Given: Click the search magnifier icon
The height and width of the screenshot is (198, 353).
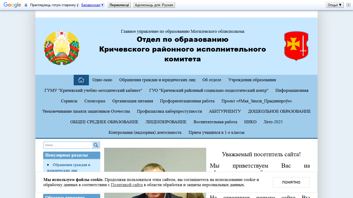Looking at the screenshot, I should point(96,145).
